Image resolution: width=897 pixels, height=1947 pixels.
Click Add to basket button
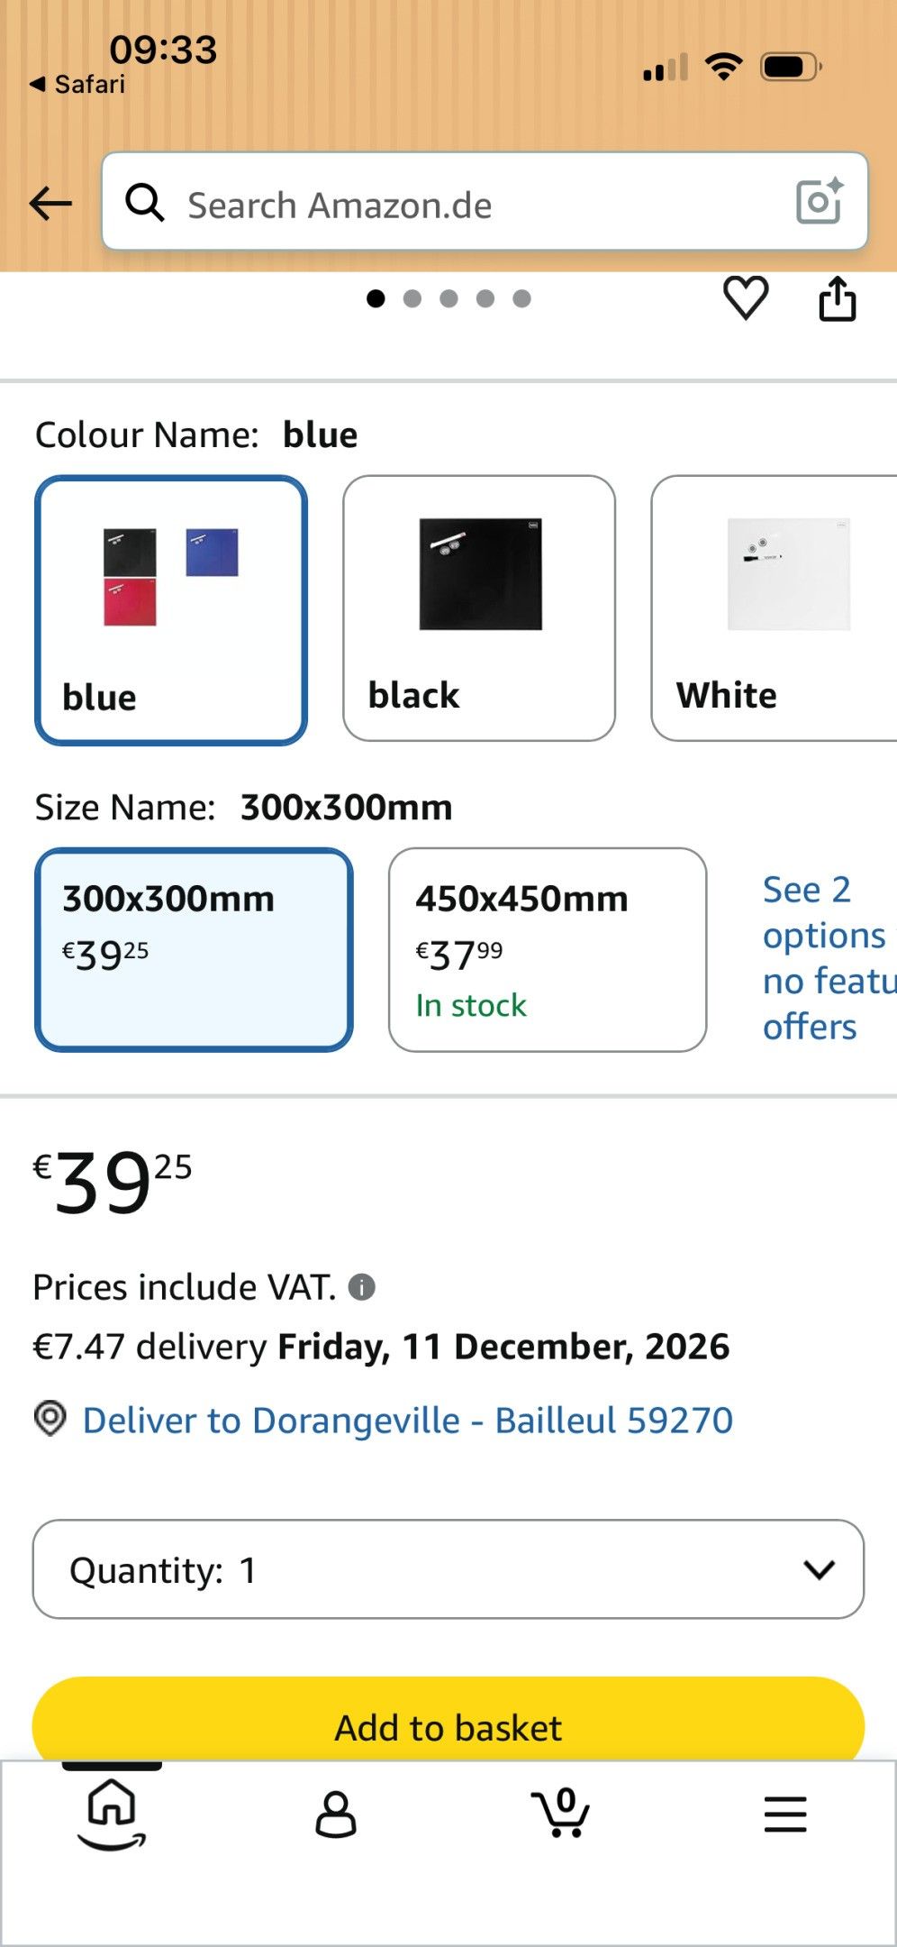(x=448, y=1720)
